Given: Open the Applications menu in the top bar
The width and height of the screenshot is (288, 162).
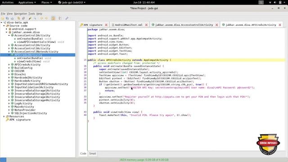Looking at the screenshot, I should tap(27, 2).
